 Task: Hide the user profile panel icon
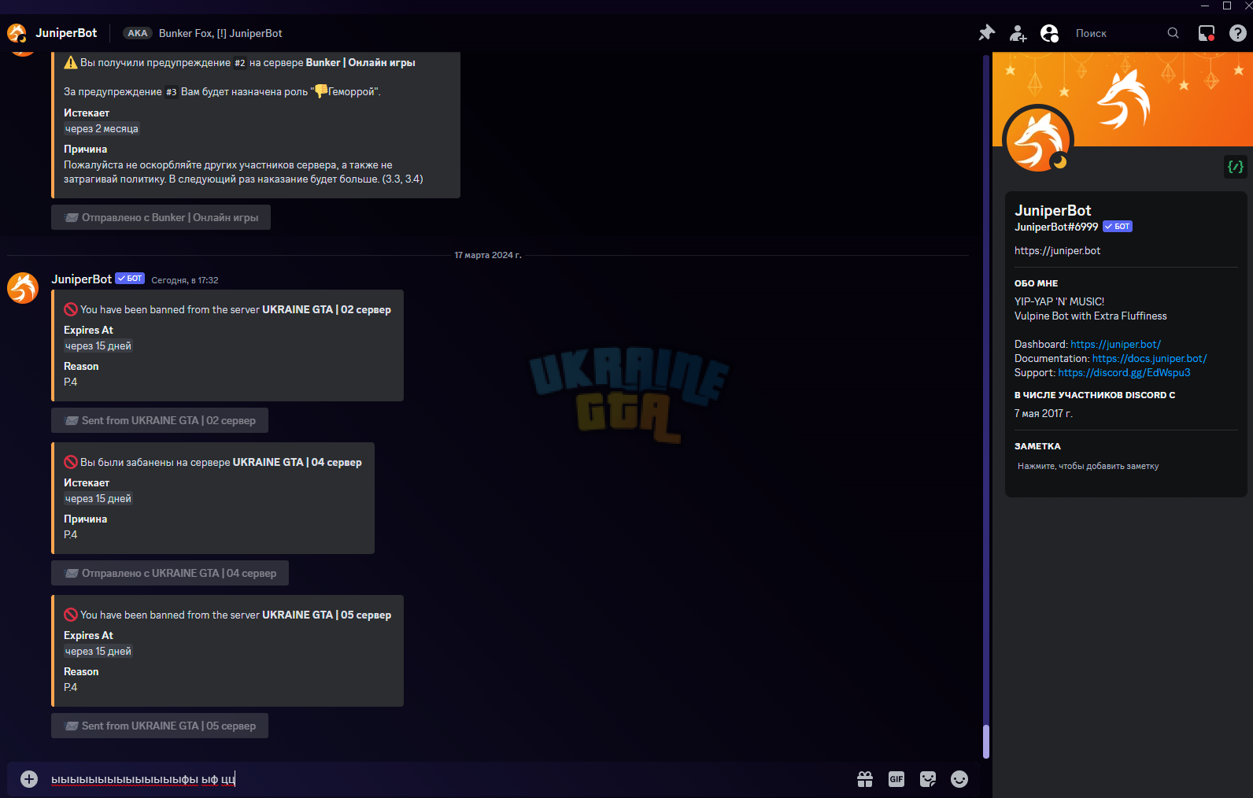point(1049,33)
